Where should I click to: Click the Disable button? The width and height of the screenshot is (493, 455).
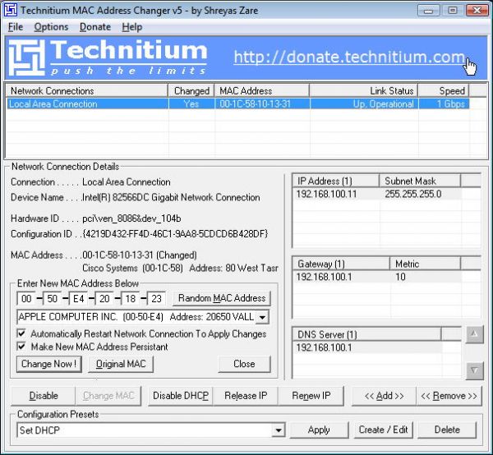pos(44,396)
